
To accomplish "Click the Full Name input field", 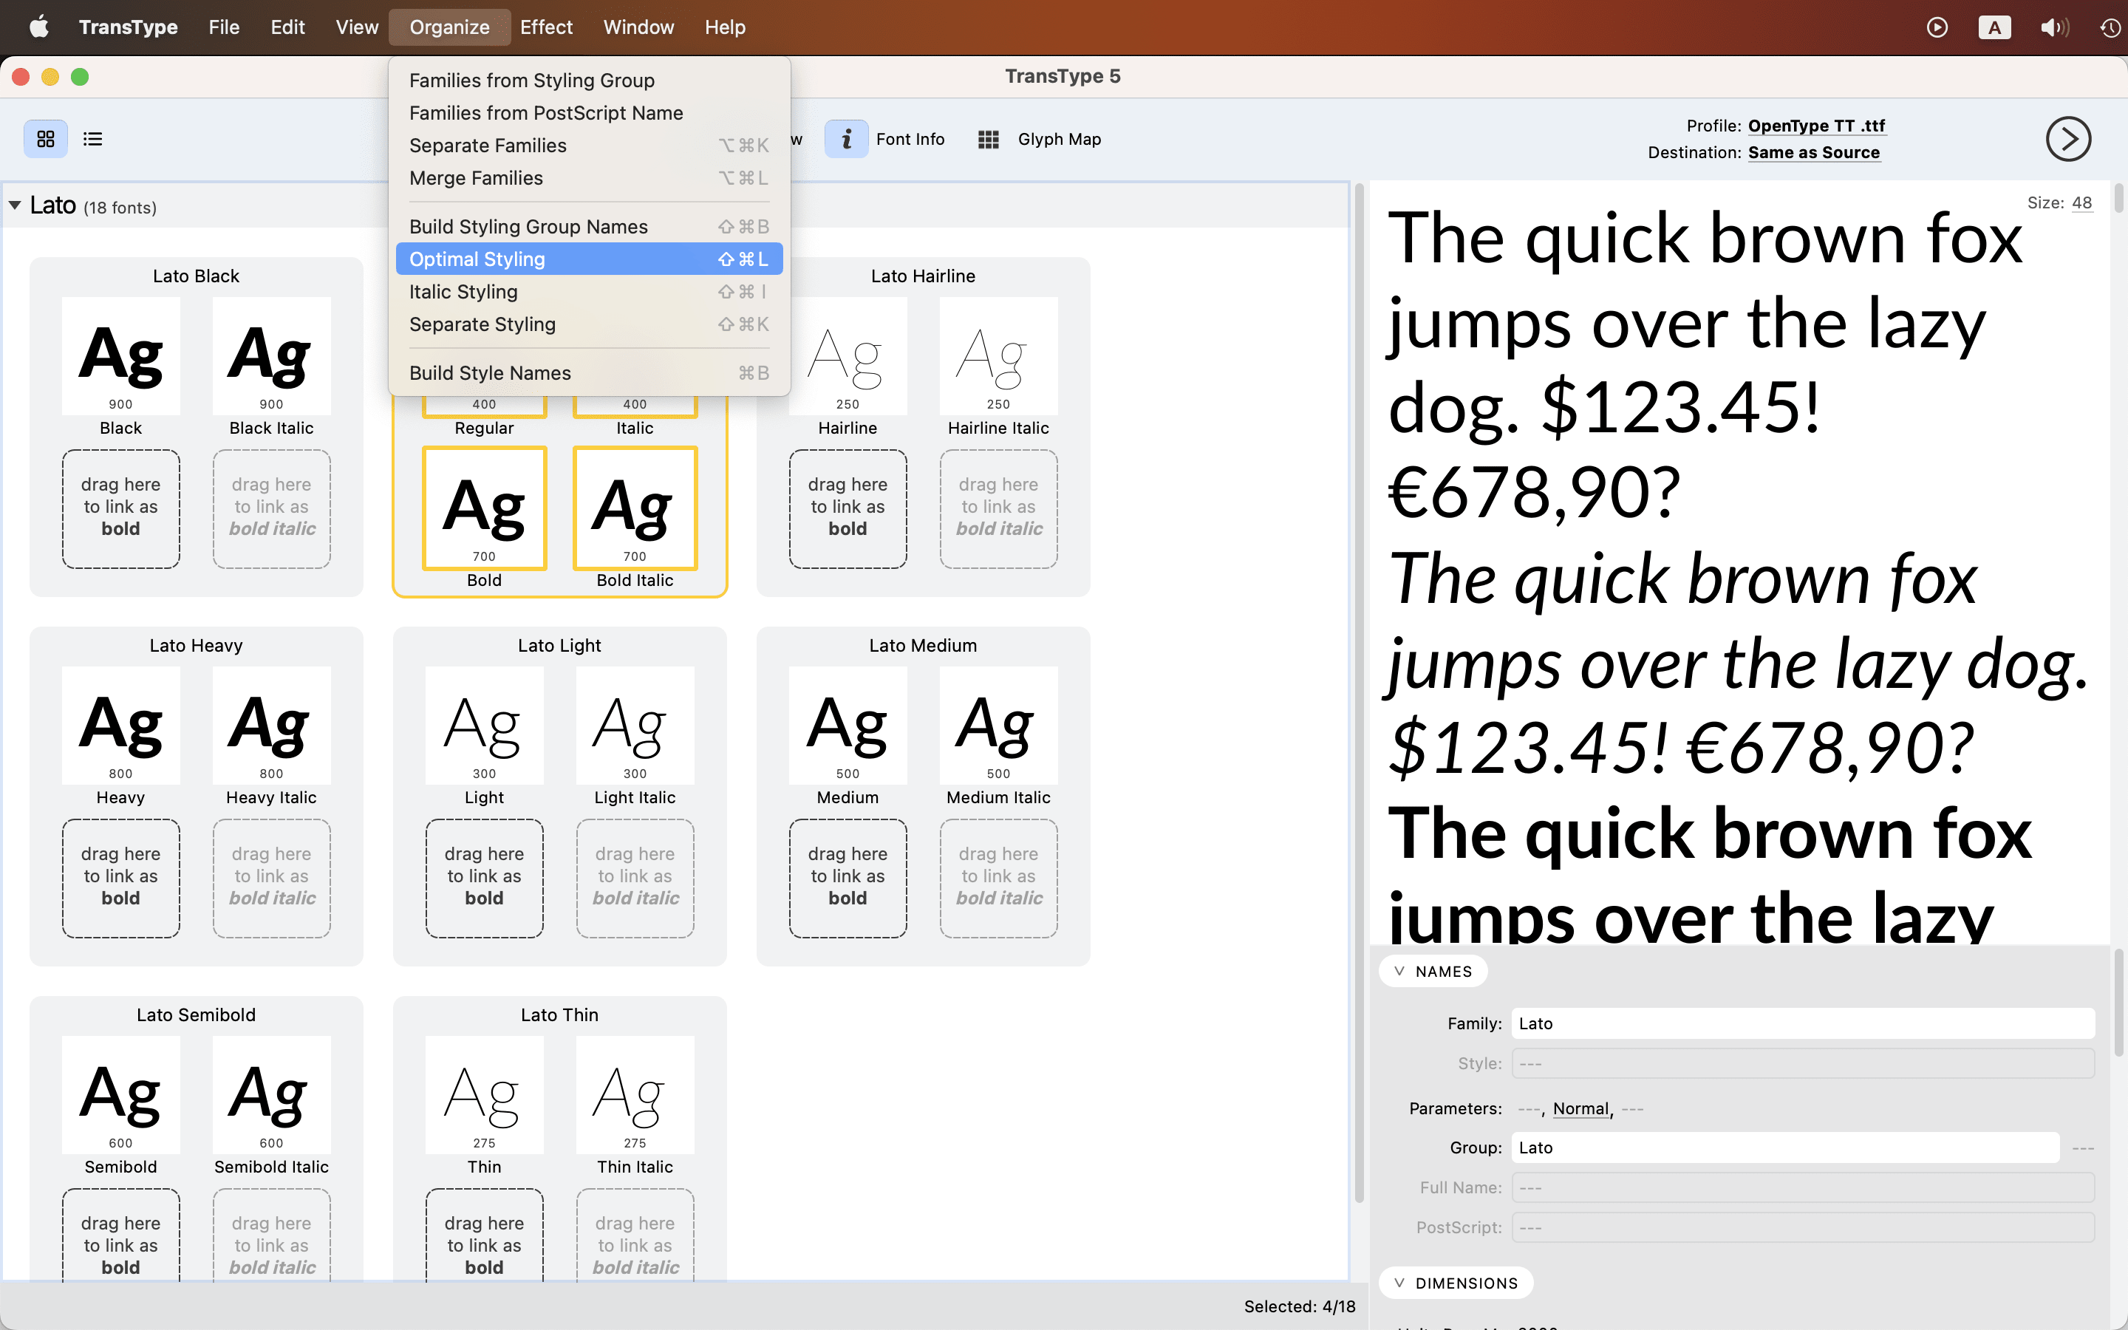I will 1803,1187.
